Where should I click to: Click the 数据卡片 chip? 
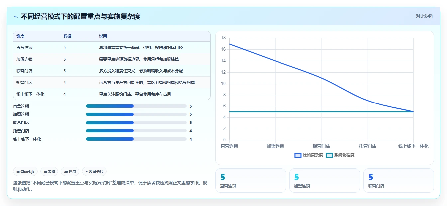point(94,172)
